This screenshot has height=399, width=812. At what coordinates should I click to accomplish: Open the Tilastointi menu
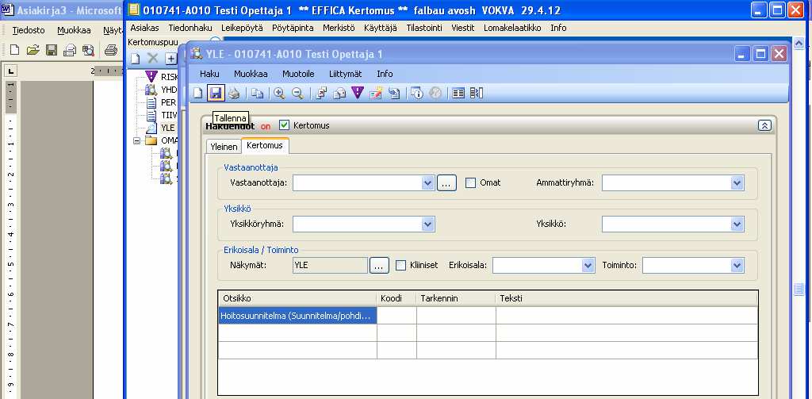pos(424,28)
